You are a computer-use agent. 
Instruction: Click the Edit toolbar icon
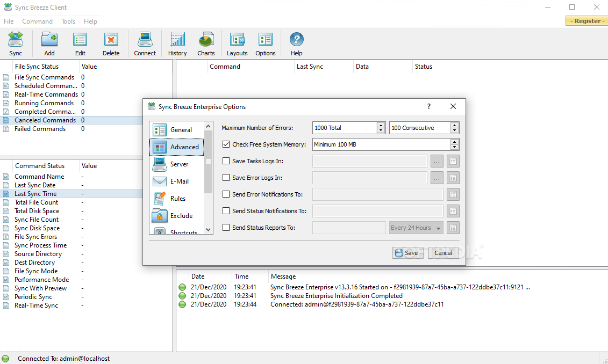tap(80, 44)
